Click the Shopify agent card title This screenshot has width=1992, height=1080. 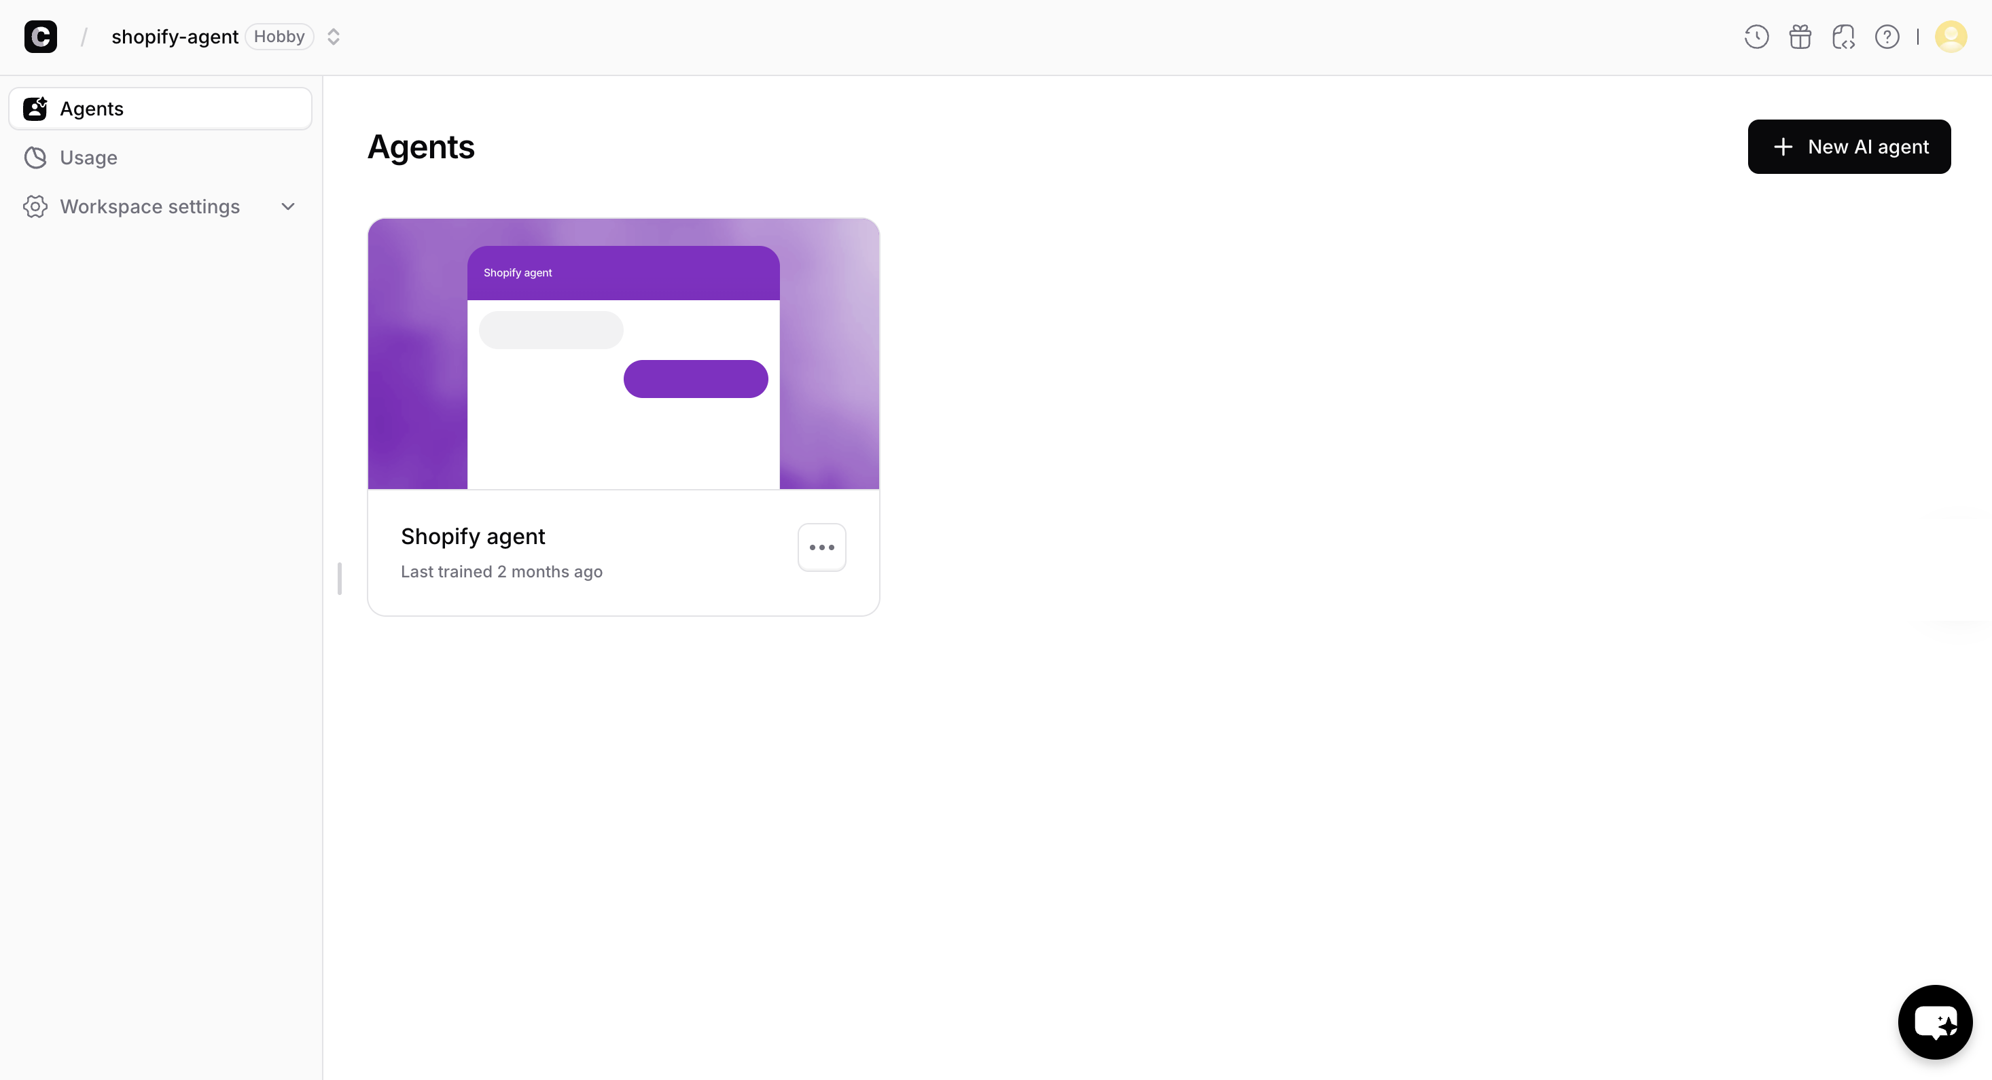coord(472,537)
